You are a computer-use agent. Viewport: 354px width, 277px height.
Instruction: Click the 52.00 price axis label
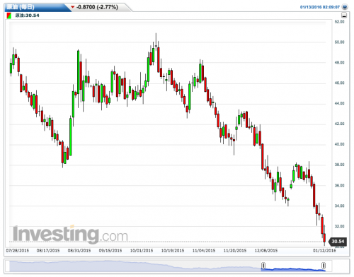[339, 22]
